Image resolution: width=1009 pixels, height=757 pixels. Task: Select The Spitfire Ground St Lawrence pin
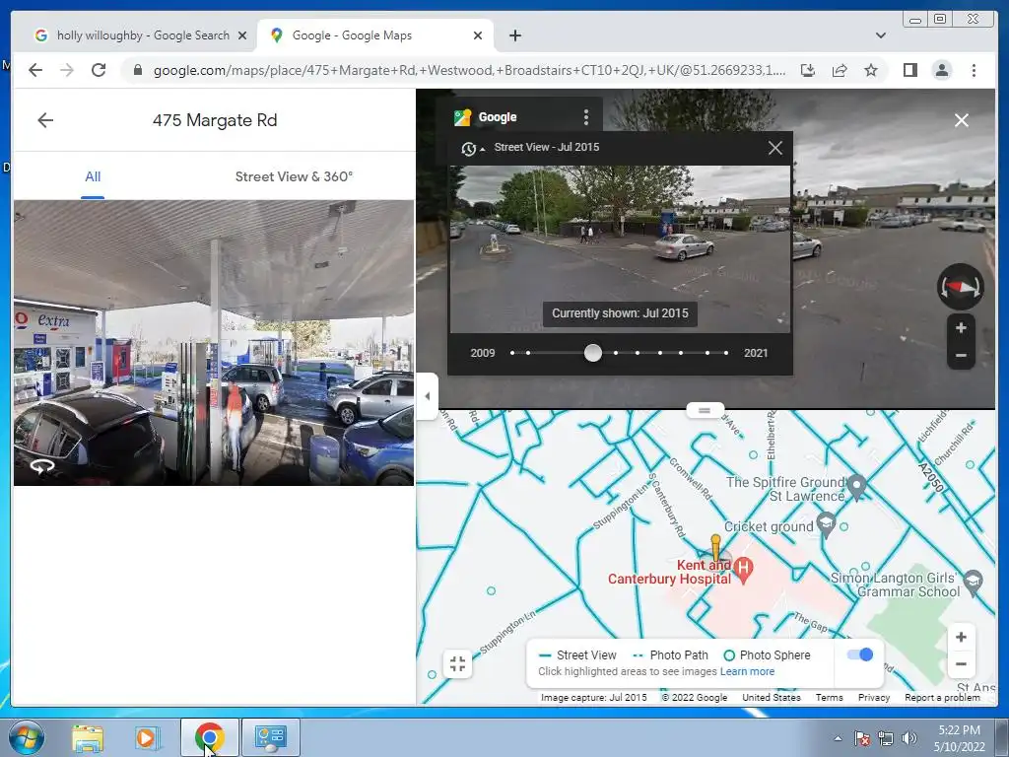pyautogui.click(x=856, y=487)
